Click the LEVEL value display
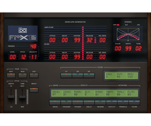Screen dimensions: 151x126 click(12, 57)
